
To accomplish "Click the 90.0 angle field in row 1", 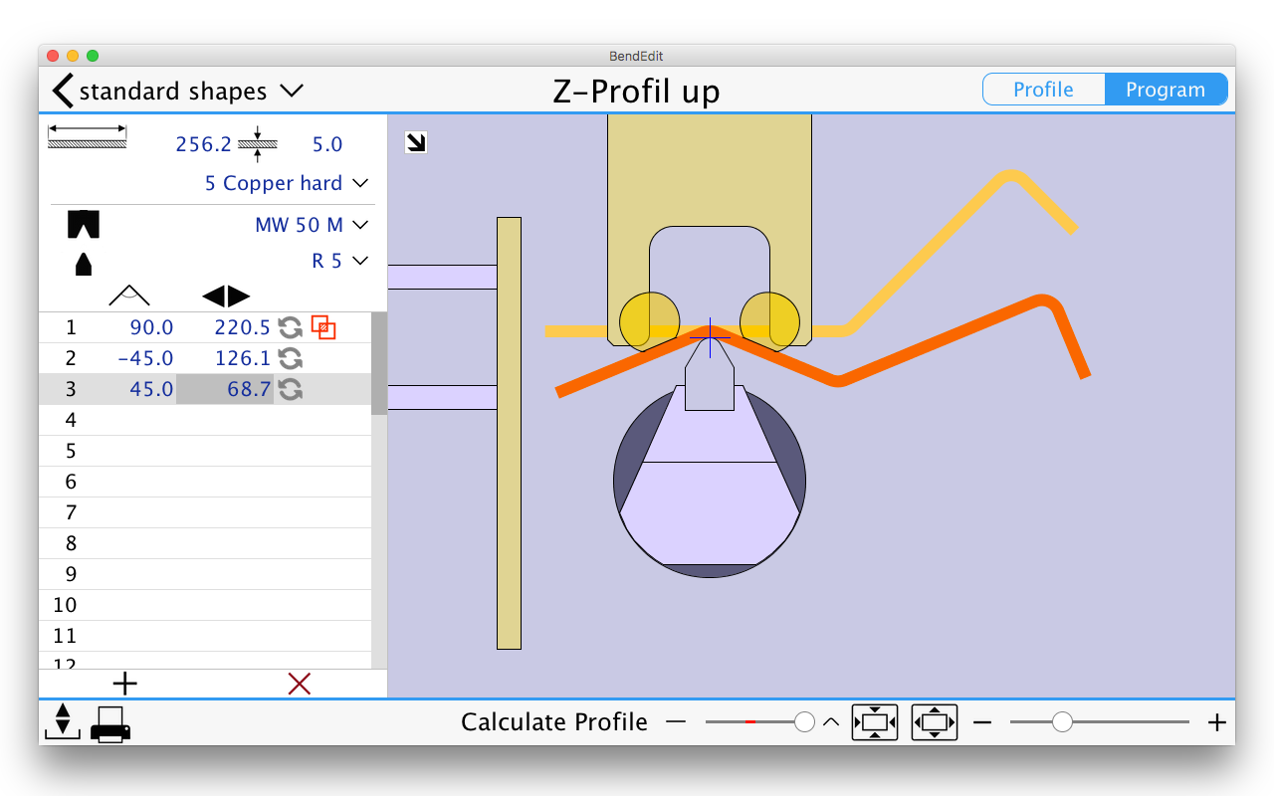I will click(151, 327).
